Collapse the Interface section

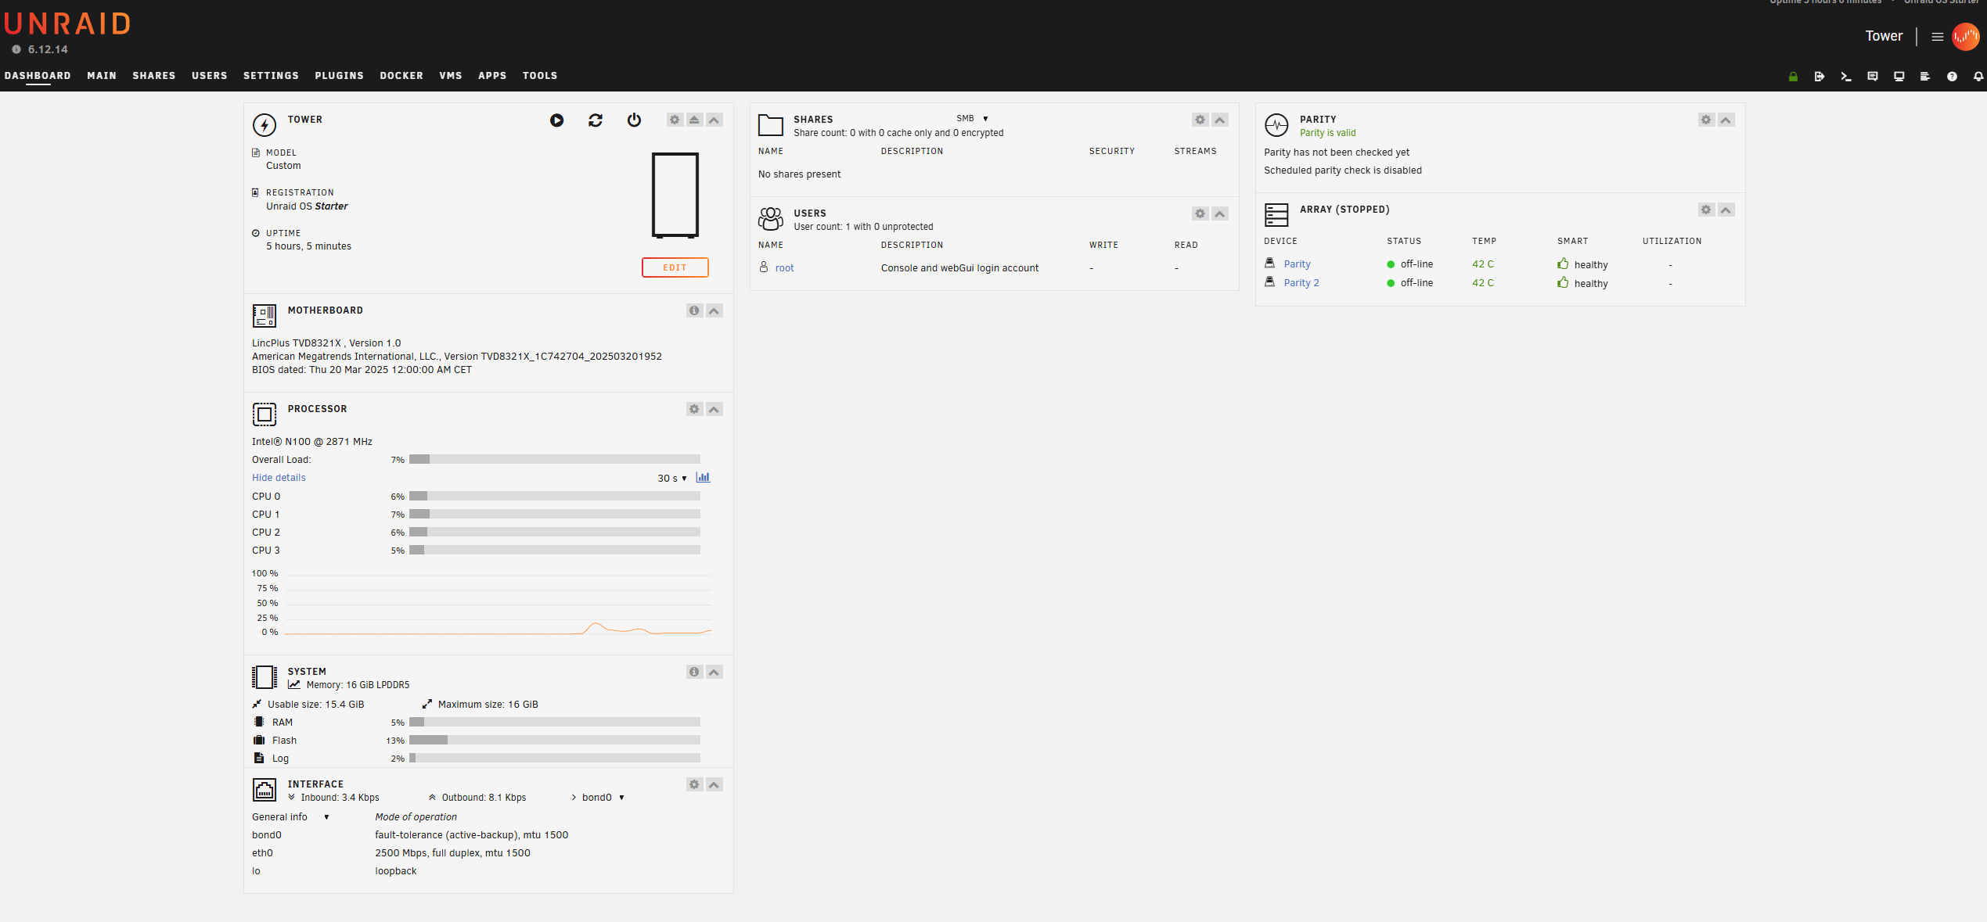(714, 784)
